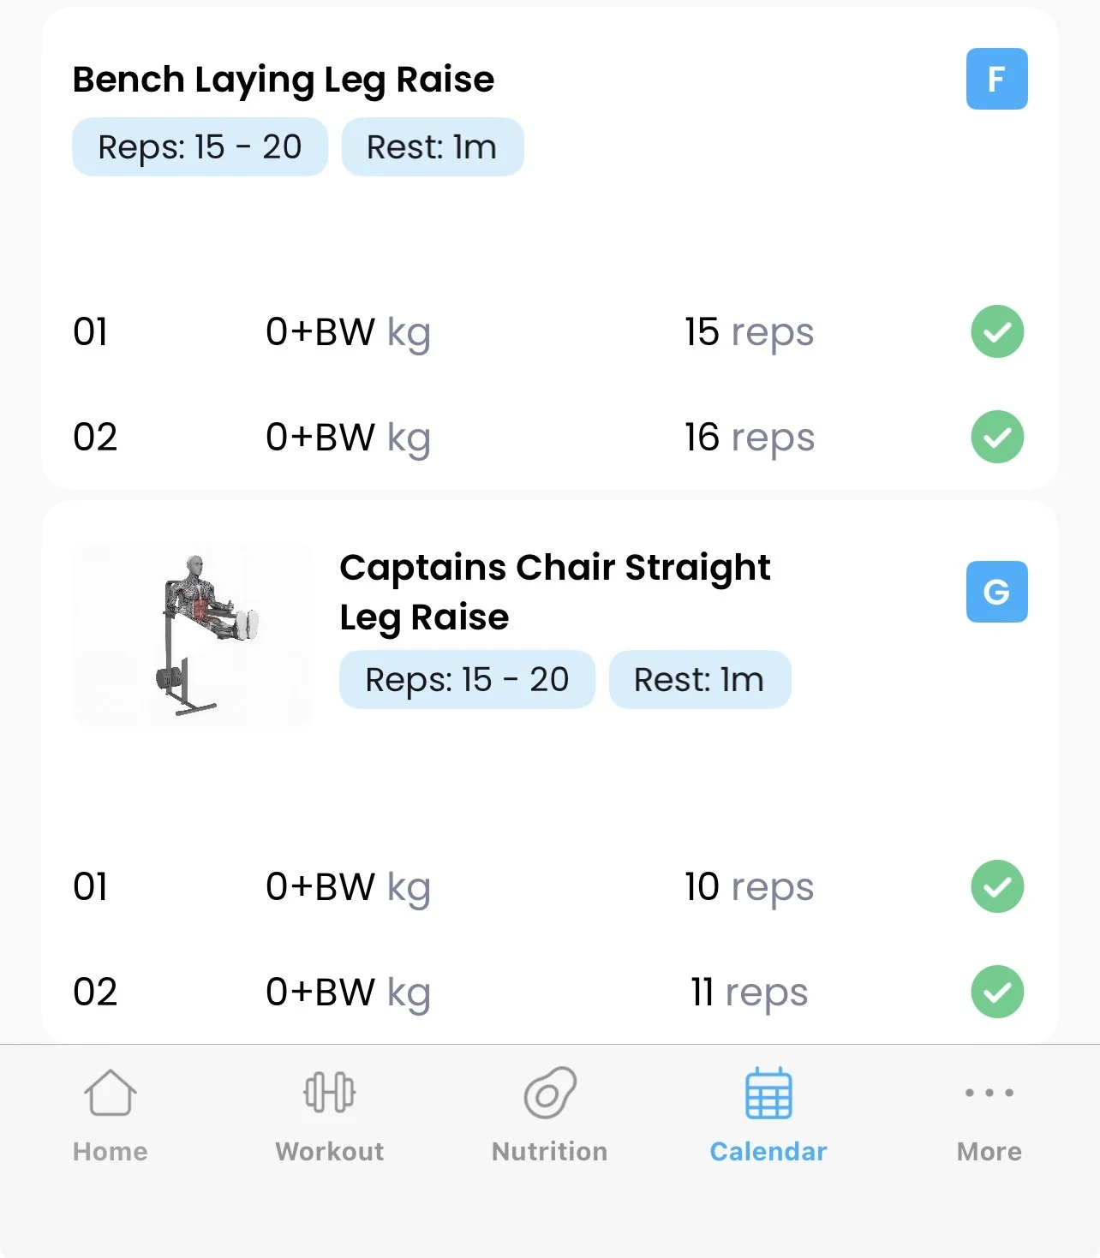This screenshot has width=1100, height=1258.
Task: Uncheck Captains Chair set 02 completion
Action: point(997,992)
